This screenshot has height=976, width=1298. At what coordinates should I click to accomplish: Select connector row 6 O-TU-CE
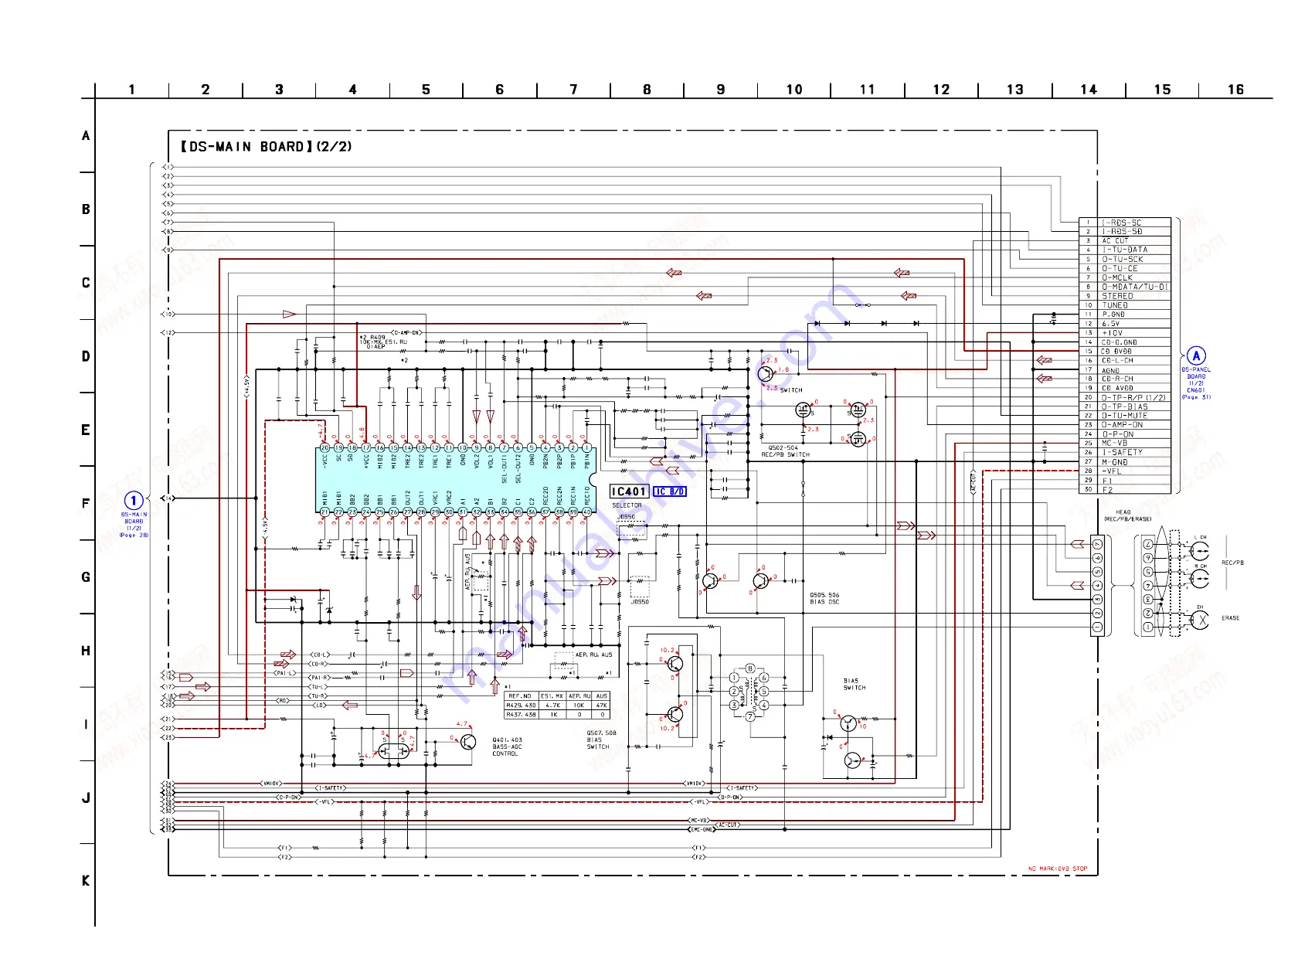tap(1125, 269)
